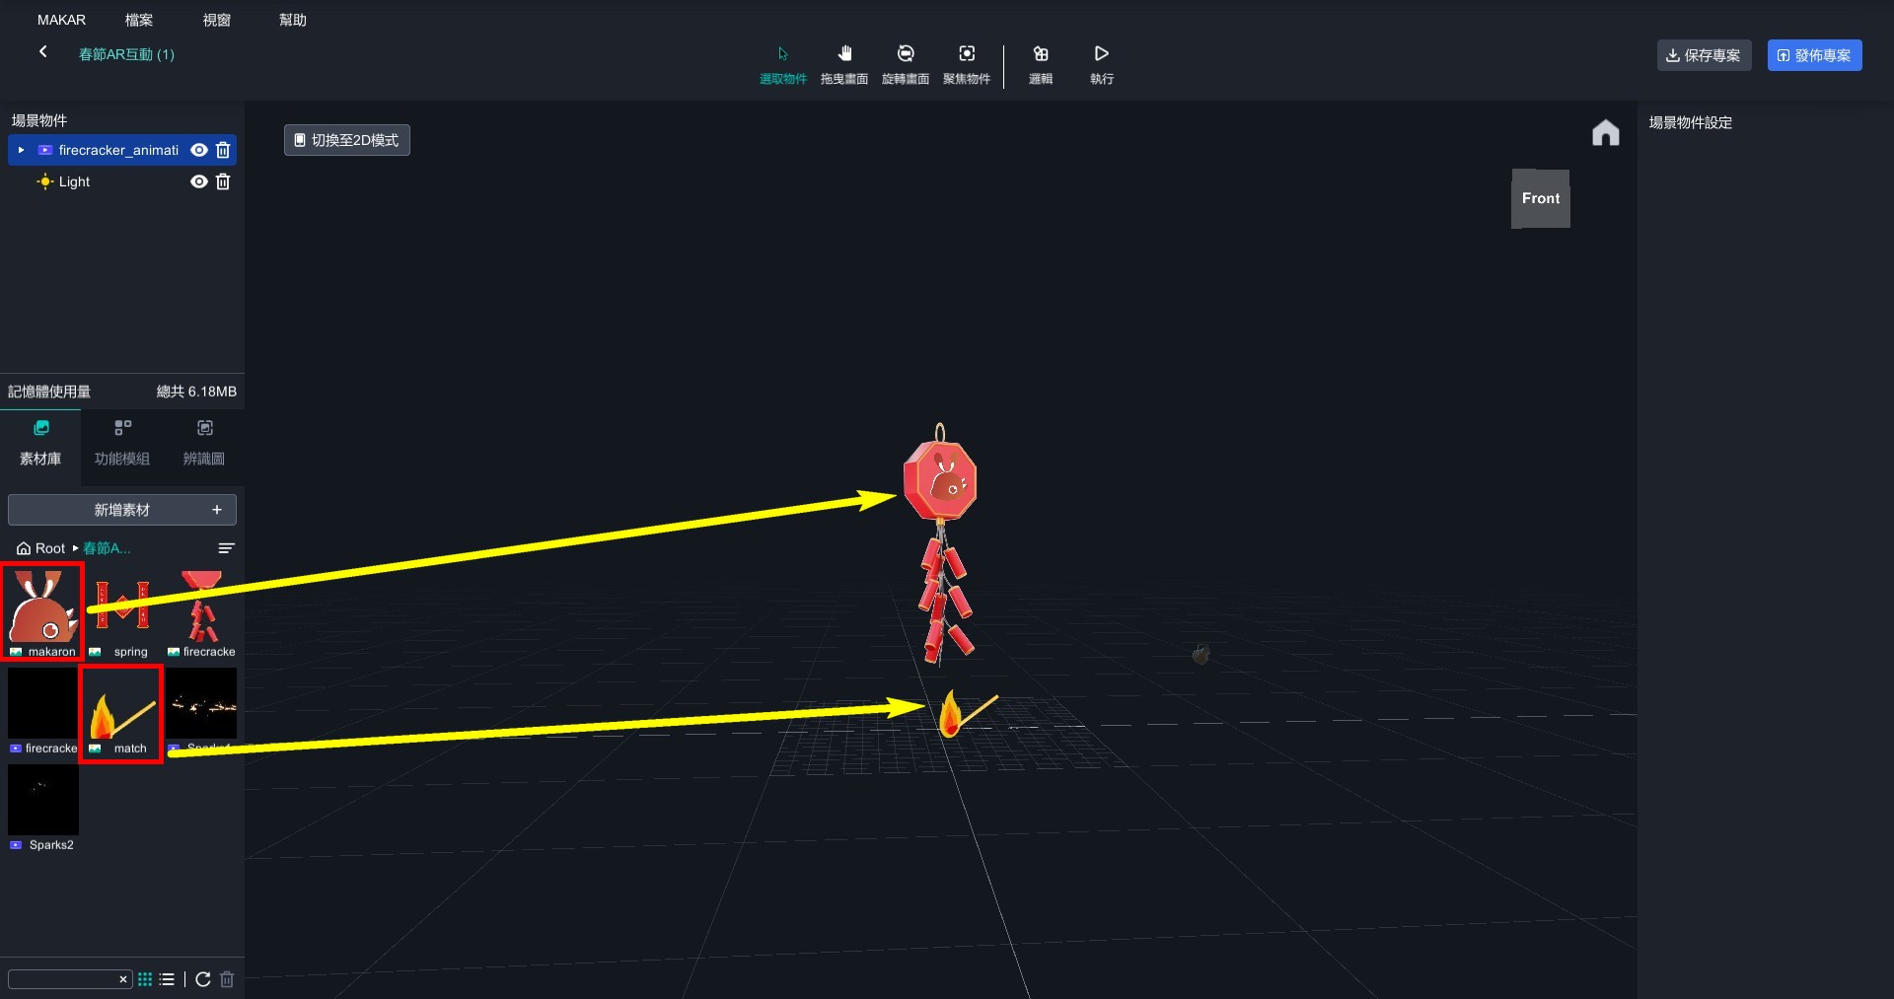Screen dimensions: 1894x999
Task: Open the 檔案 menu
Action: pos(139,20)
